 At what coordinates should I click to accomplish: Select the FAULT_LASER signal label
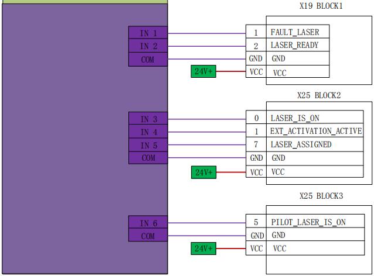coord(294,33)
